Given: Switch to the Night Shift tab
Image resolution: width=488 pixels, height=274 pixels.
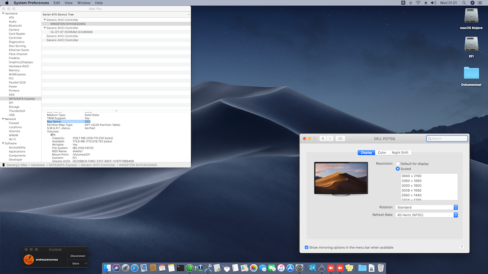Looking at the screenshot, I should coord(400,153).
